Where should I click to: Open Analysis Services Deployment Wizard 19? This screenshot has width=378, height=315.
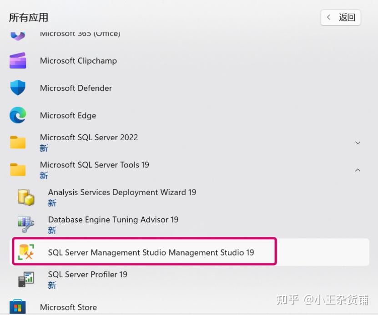pos(122,192)
